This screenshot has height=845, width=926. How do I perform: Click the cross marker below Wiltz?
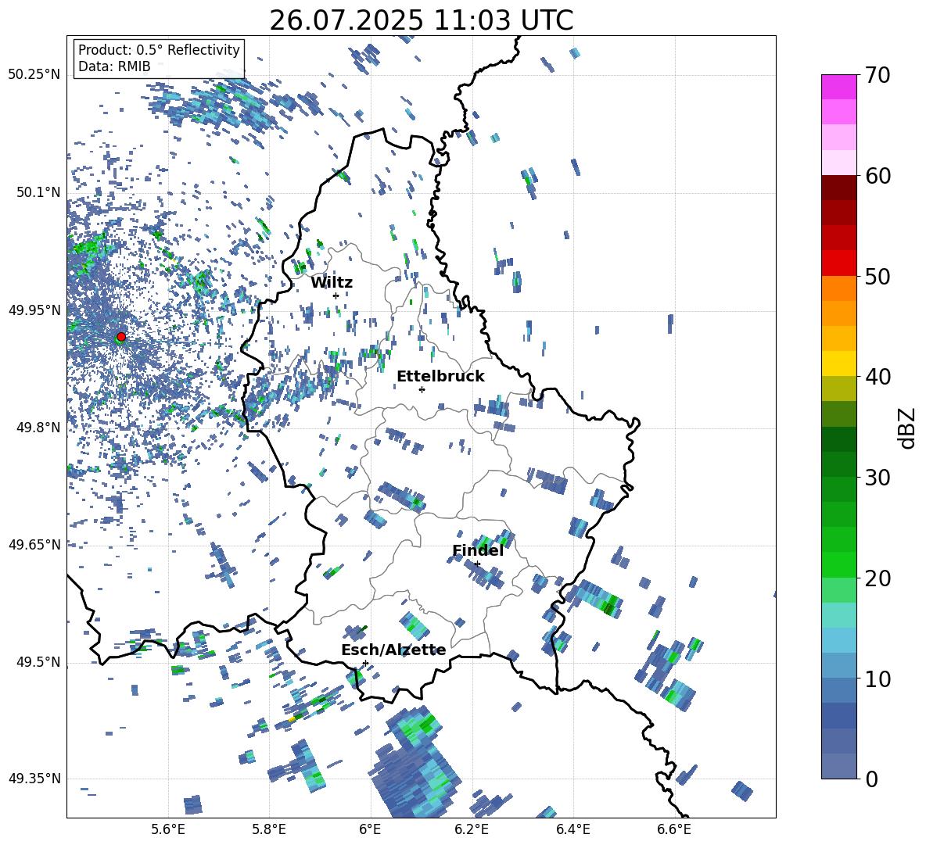coord(336,295)
